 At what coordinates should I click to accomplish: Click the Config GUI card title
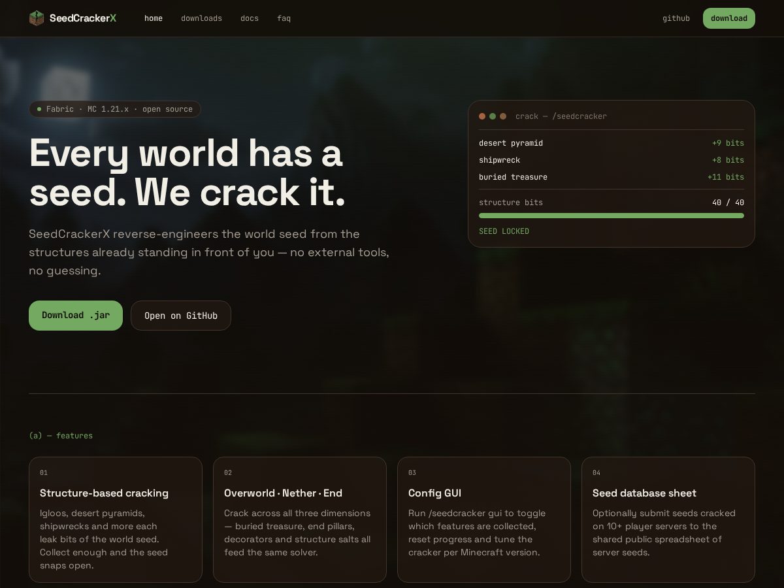(434, 493)
